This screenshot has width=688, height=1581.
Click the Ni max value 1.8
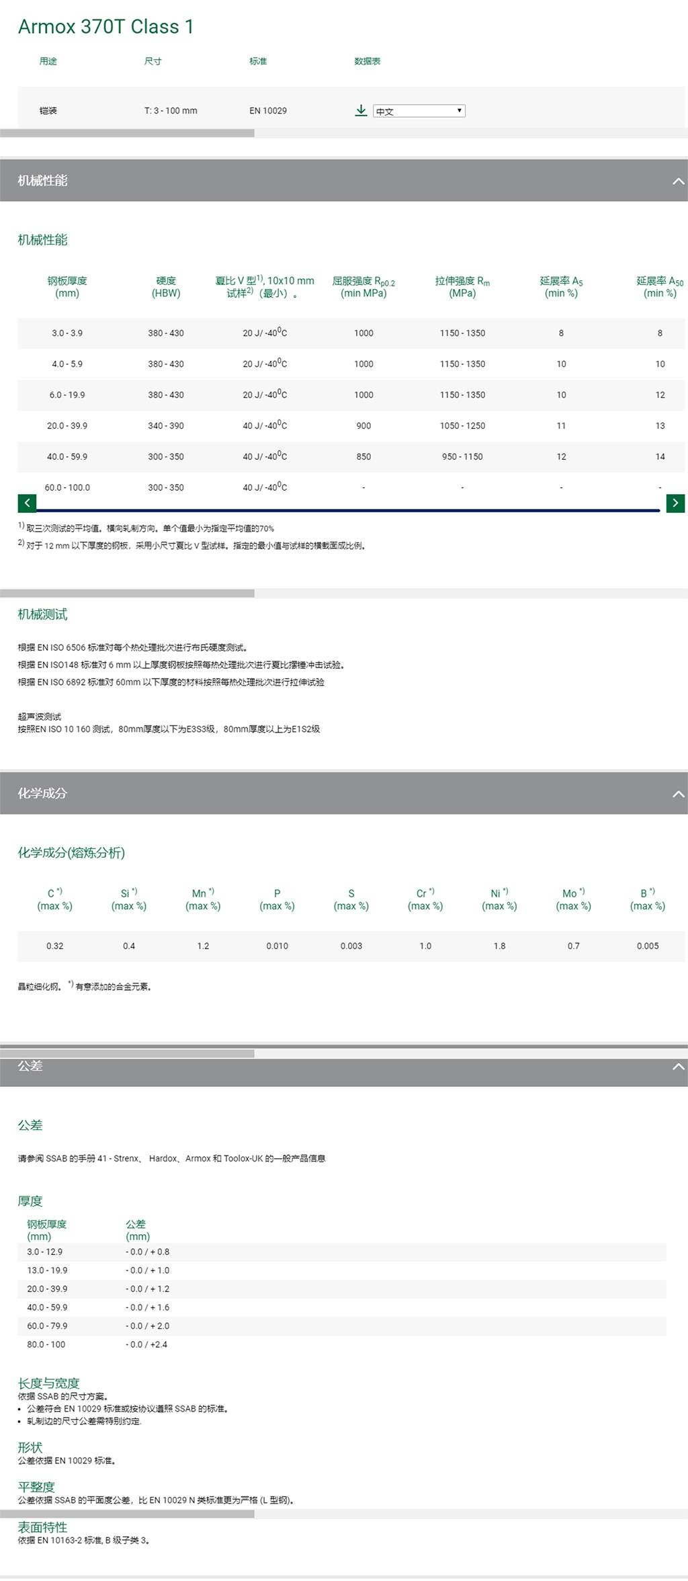point(499,946)
